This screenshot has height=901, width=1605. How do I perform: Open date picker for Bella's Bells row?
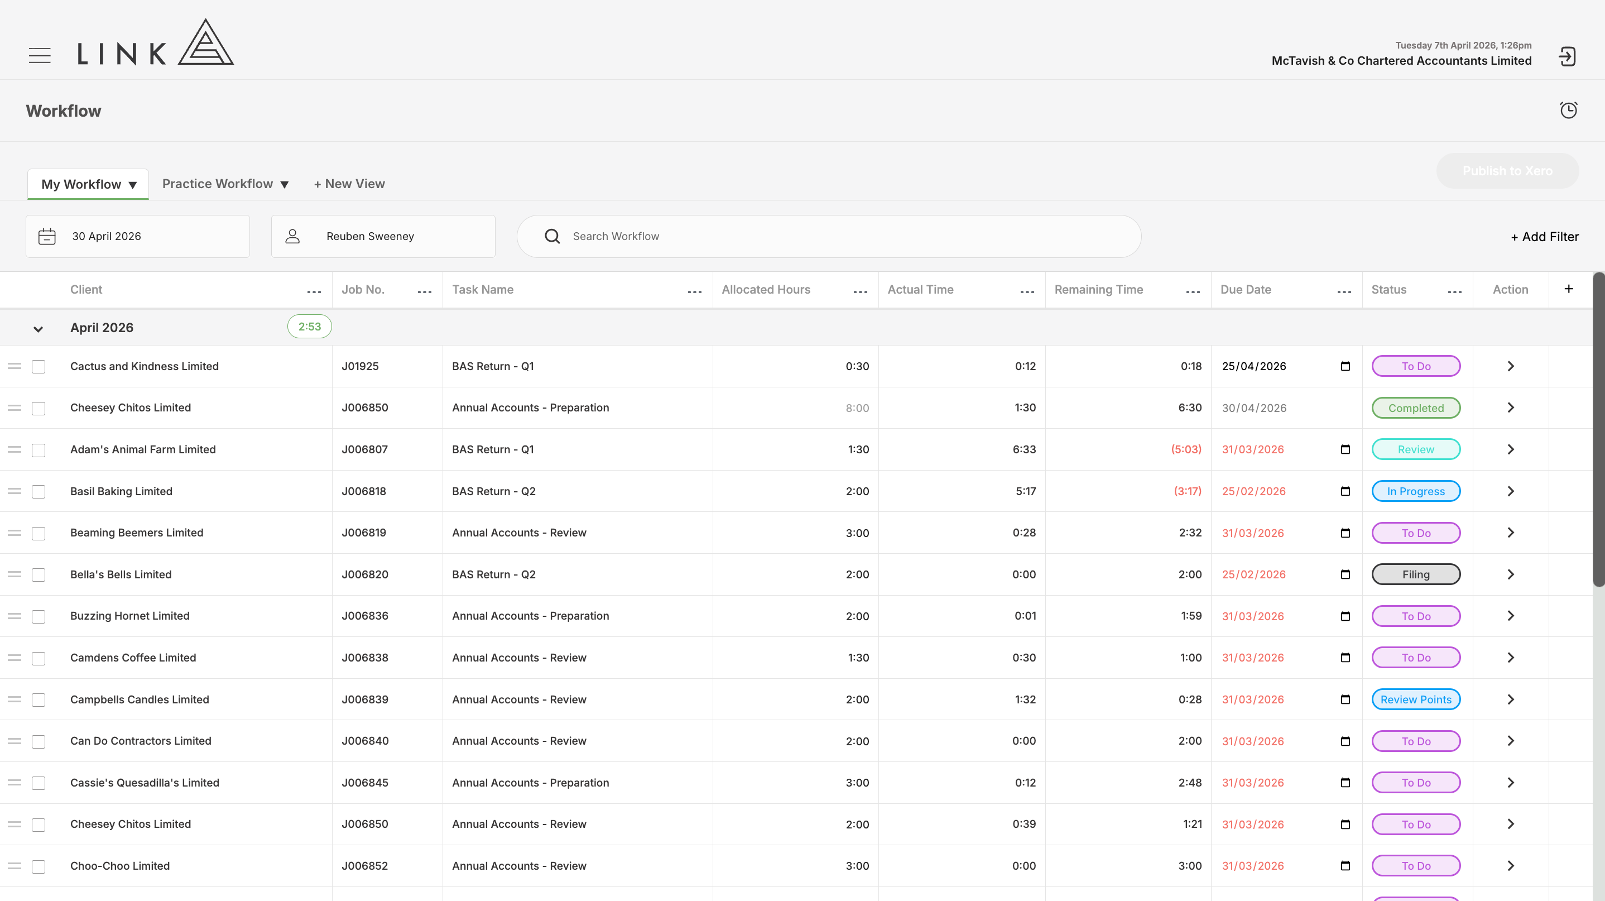(1345, 574)
